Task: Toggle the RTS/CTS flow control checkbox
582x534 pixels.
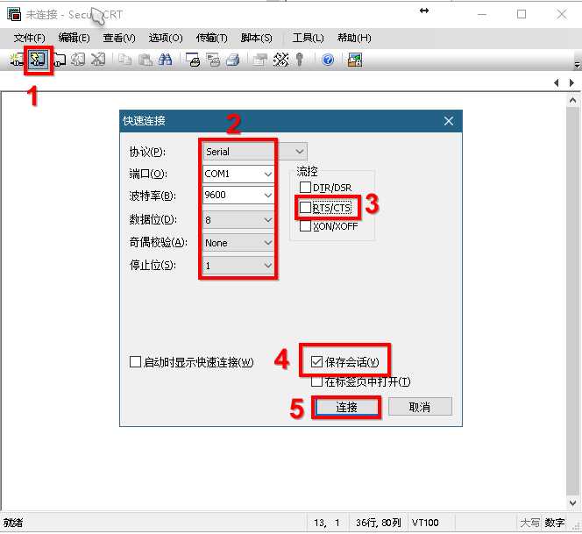Action: (305, 207)
